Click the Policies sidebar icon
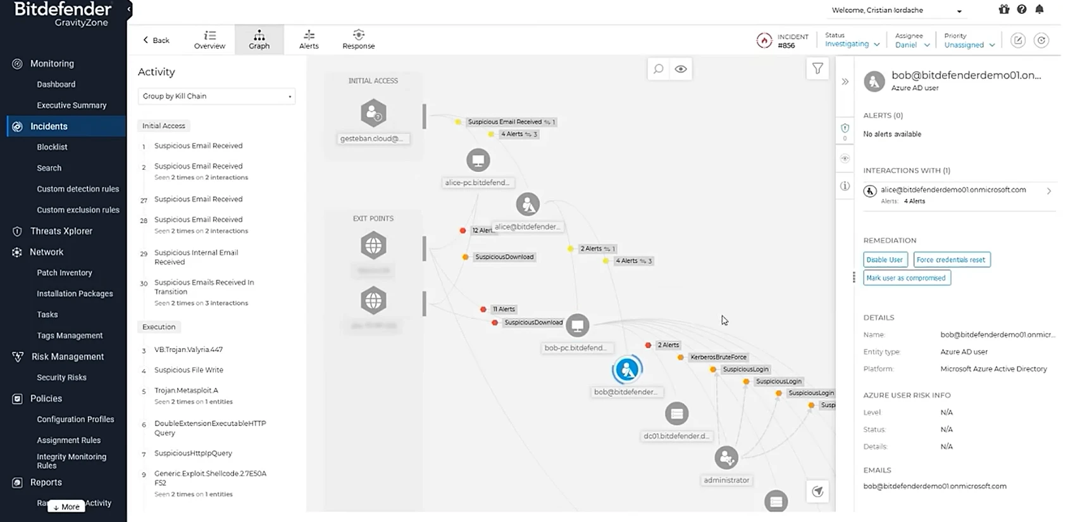 (x=18, y=399)
